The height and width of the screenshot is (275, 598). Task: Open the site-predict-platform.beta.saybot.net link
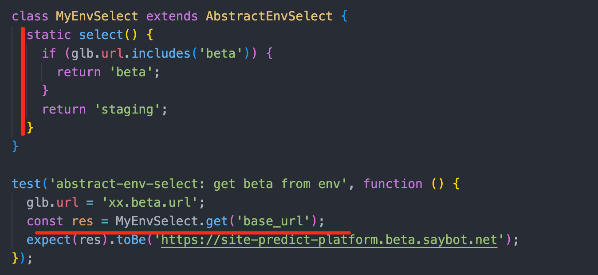(329, 240)
